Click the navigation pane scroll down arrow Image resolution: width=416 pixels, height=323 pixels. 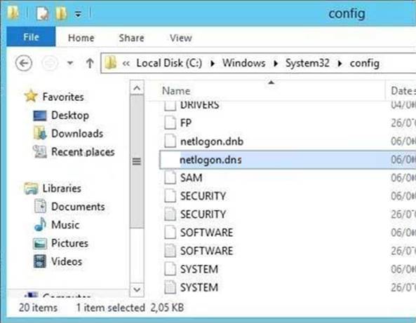point(137,289)
